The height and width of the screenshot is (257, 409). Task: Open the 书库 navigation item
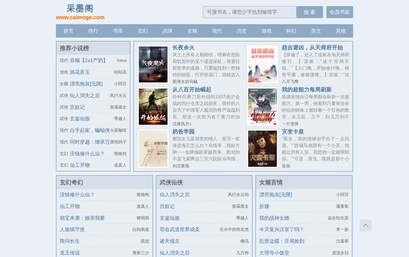[118, 31]
